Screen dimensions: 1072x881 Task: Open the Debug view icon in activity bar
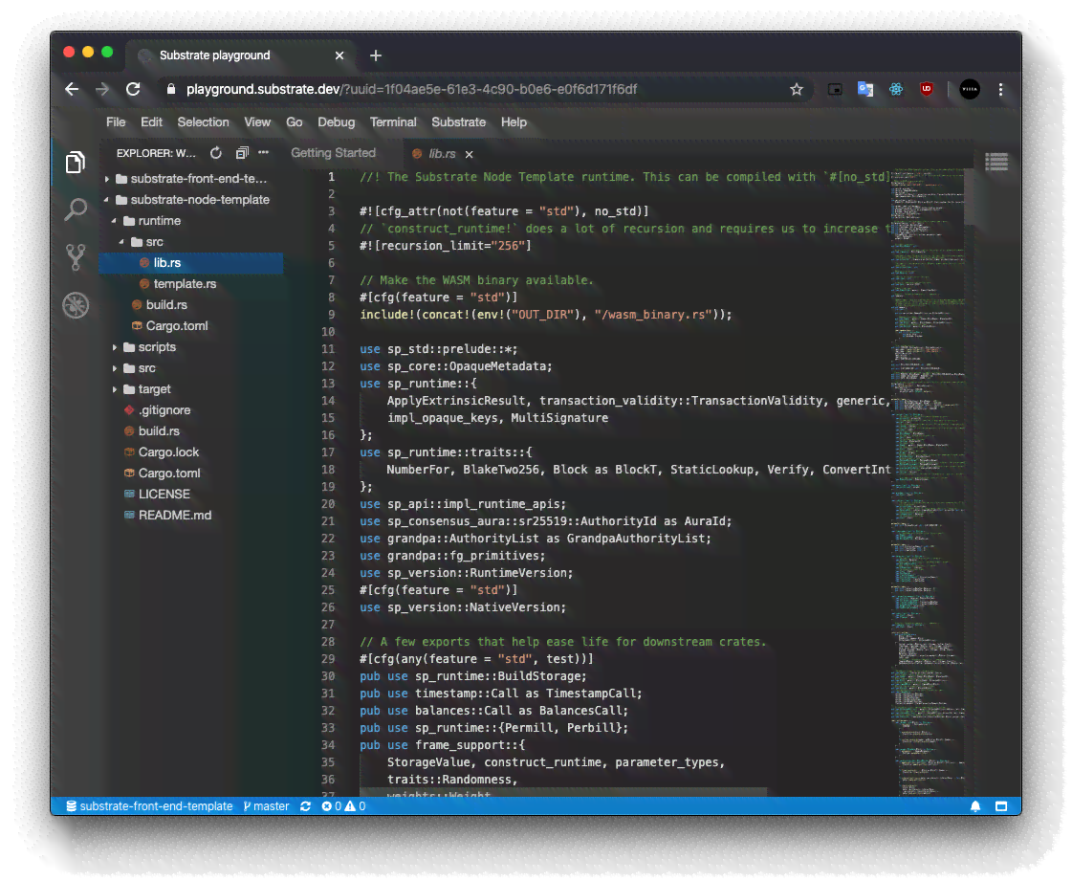coord(76,305)
